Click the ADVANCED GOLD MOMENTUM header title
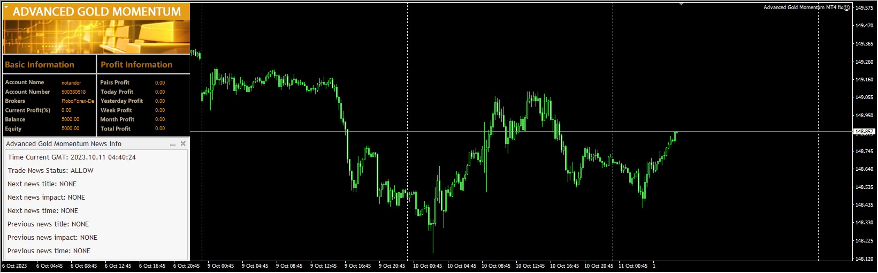Viewport: 878px width, 273px height. 97,11
